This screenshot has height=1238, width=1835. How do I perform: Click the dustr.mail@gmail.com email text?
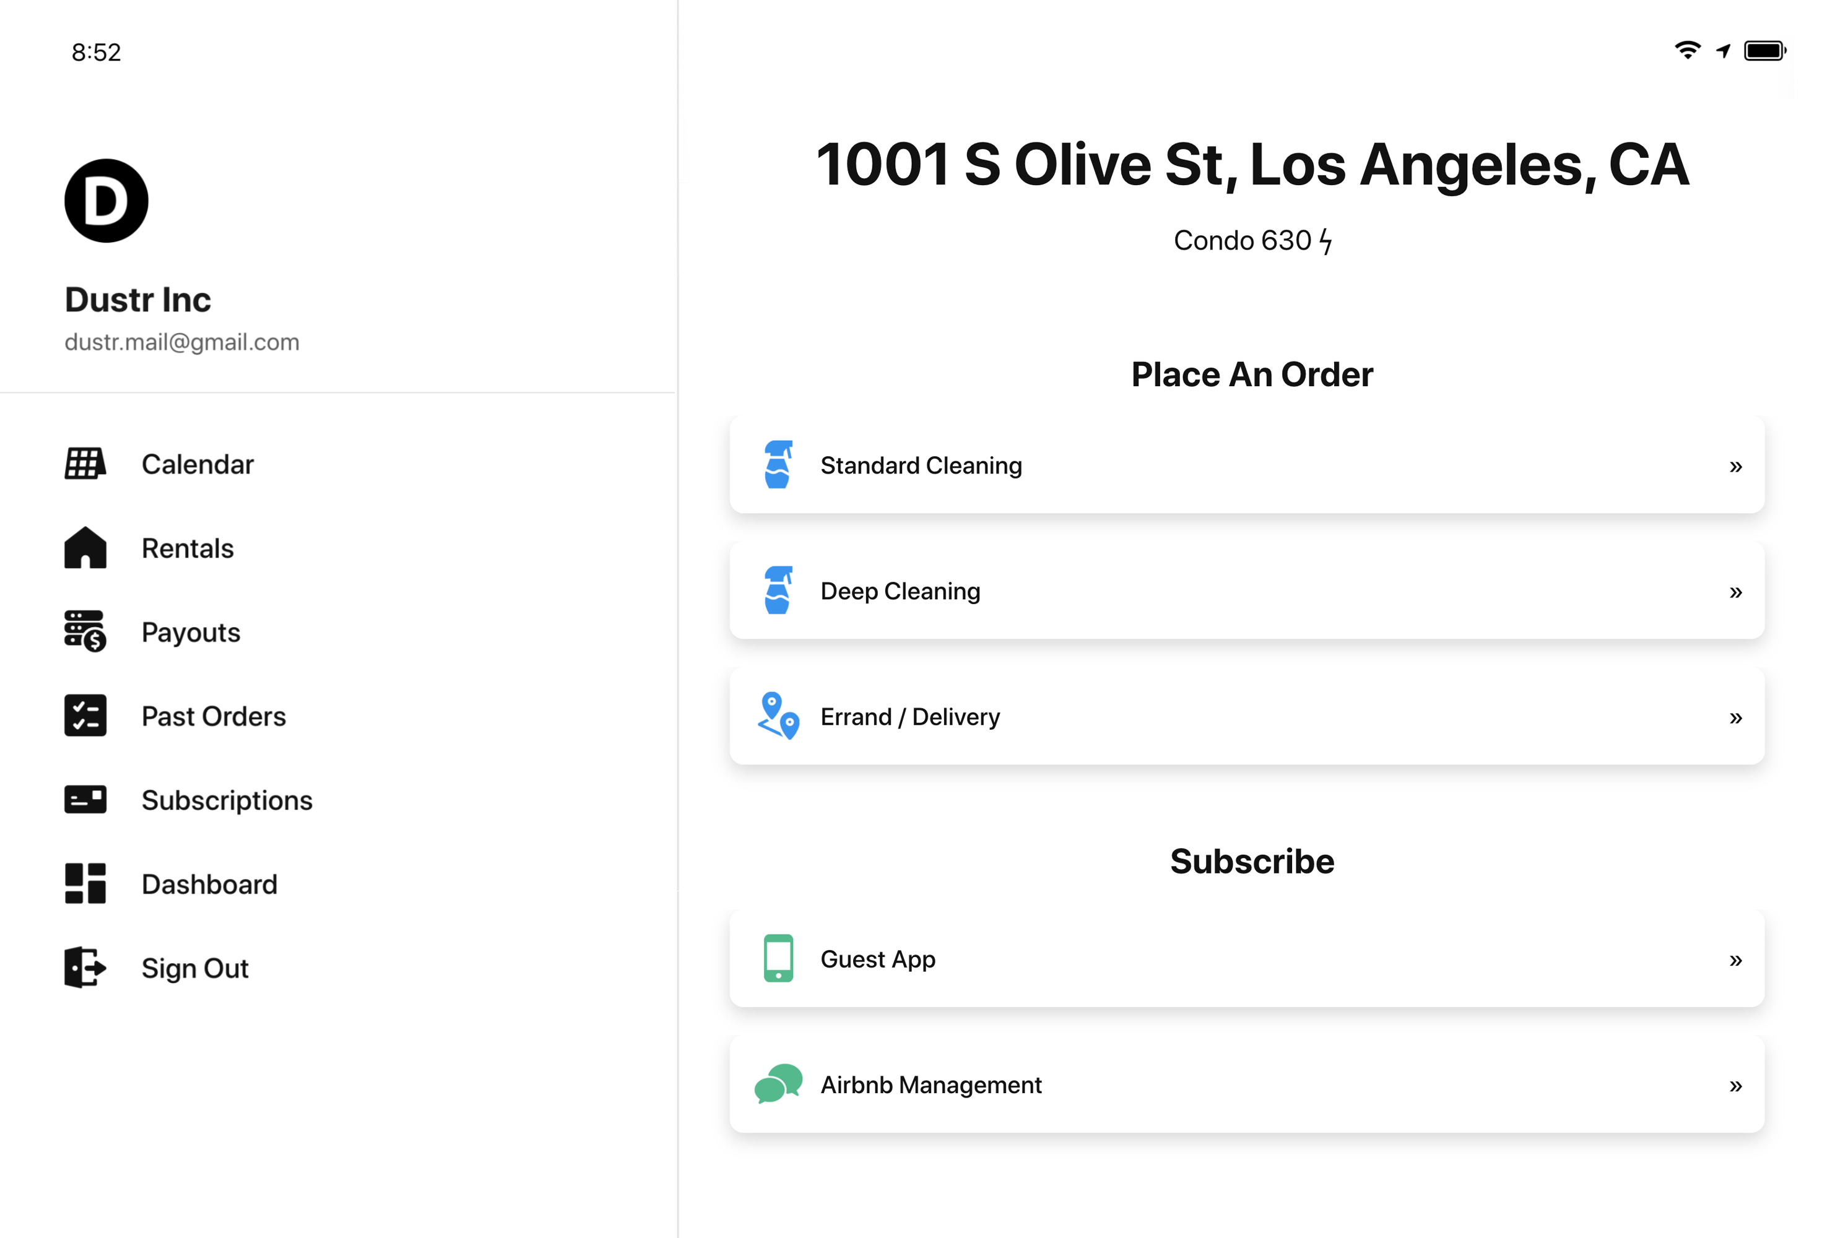[181, 342]
